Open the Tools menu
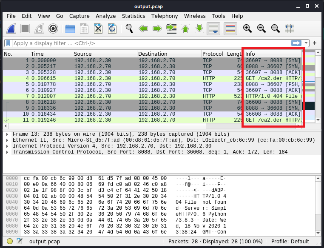The image size is (324, 248). tap(218, 16)
